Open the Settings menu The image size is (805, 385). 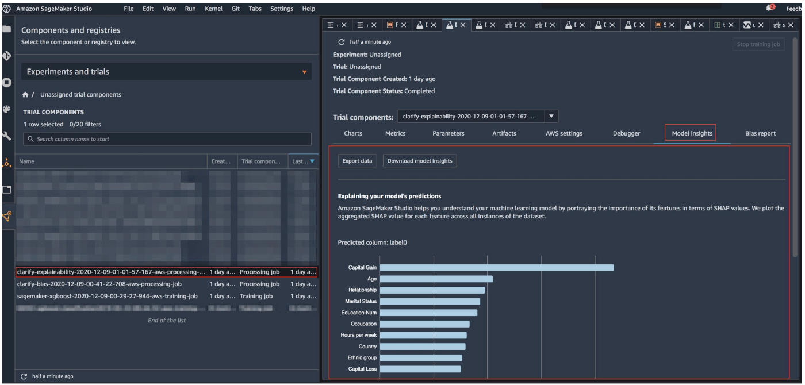[x=282, y=9]
